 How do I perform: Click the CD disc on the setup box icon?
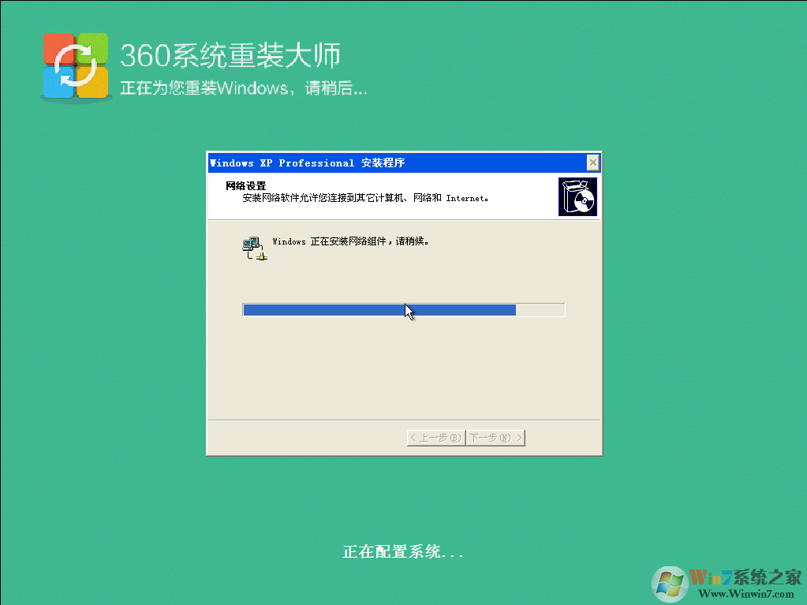click(x=584, y=201)
